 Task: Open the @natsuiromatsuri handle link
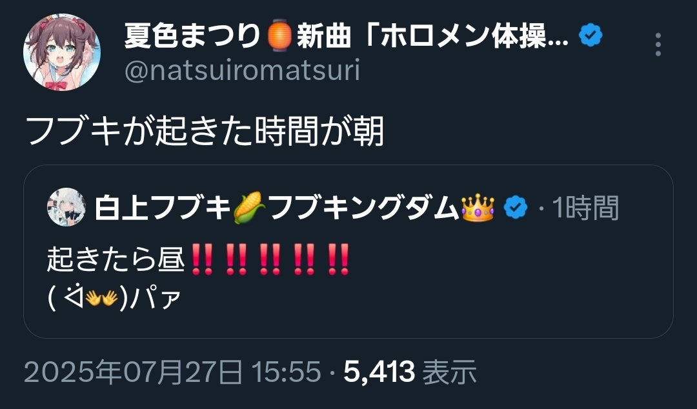[x=242, y=71]
